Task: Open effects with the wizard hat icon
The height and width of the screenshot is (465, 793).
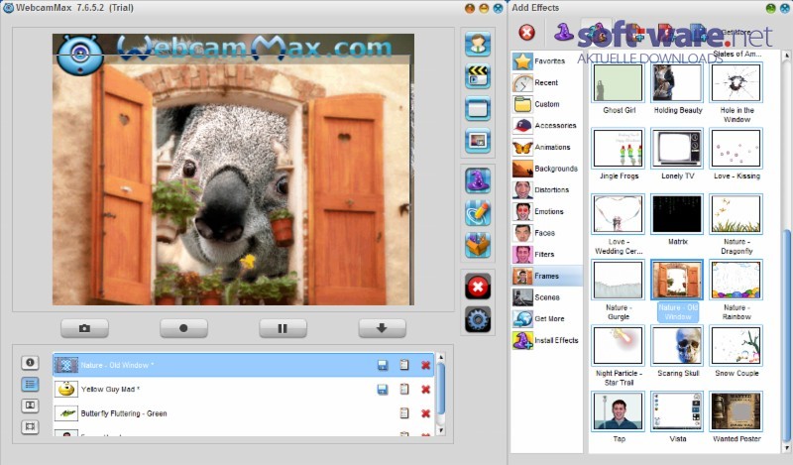Action: coord(478,180)
